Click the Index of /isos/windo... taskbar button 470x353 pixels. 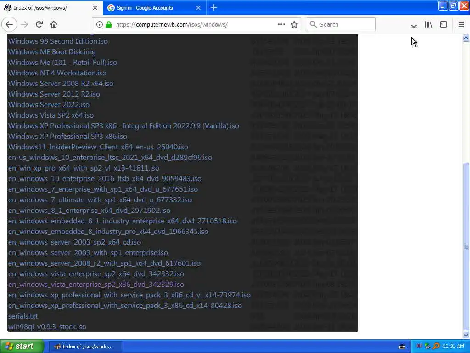point(85,347)
